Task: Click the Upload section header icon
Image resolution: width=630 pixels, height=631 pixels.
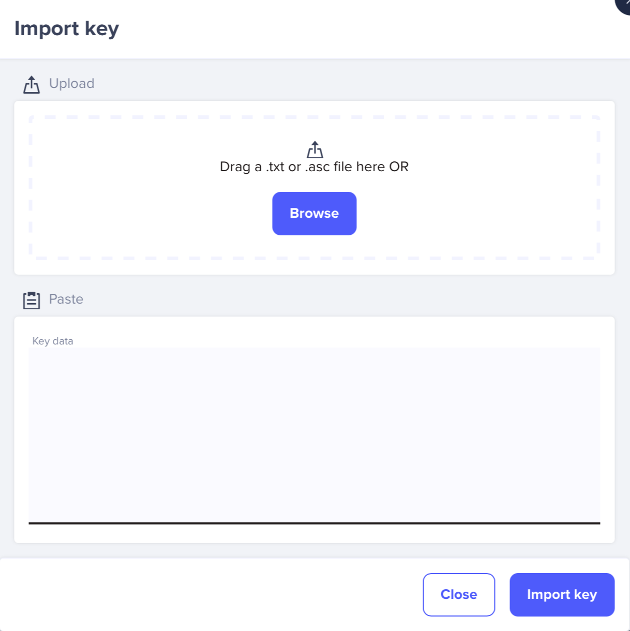Action: tap(32, 84)
